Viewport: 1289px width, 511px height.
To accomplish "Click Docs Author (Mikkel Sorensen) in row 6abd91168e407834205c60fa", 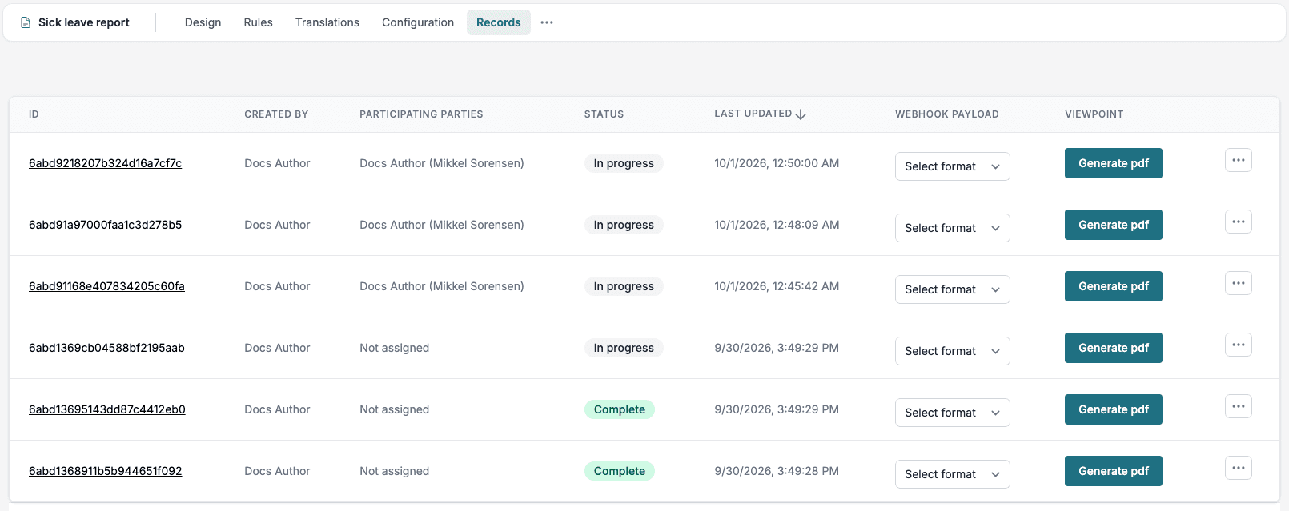I will [x=442, y=286].
